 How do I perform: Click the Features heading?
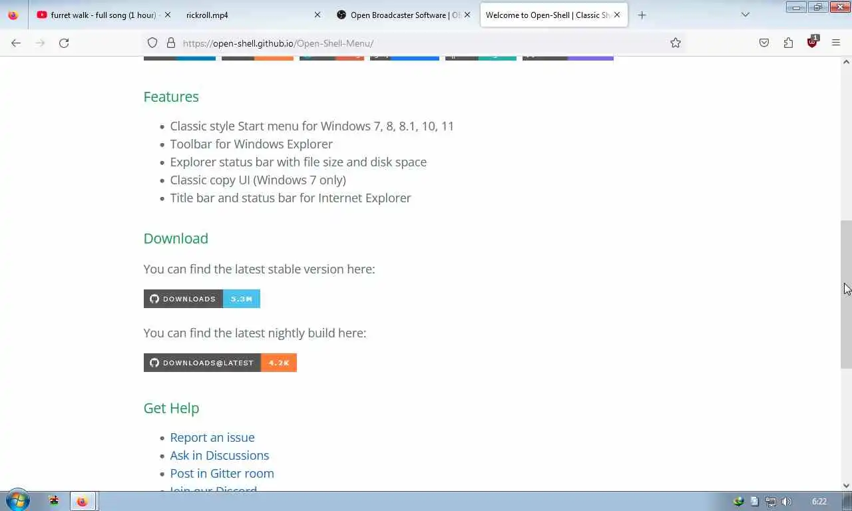(171, 96)
